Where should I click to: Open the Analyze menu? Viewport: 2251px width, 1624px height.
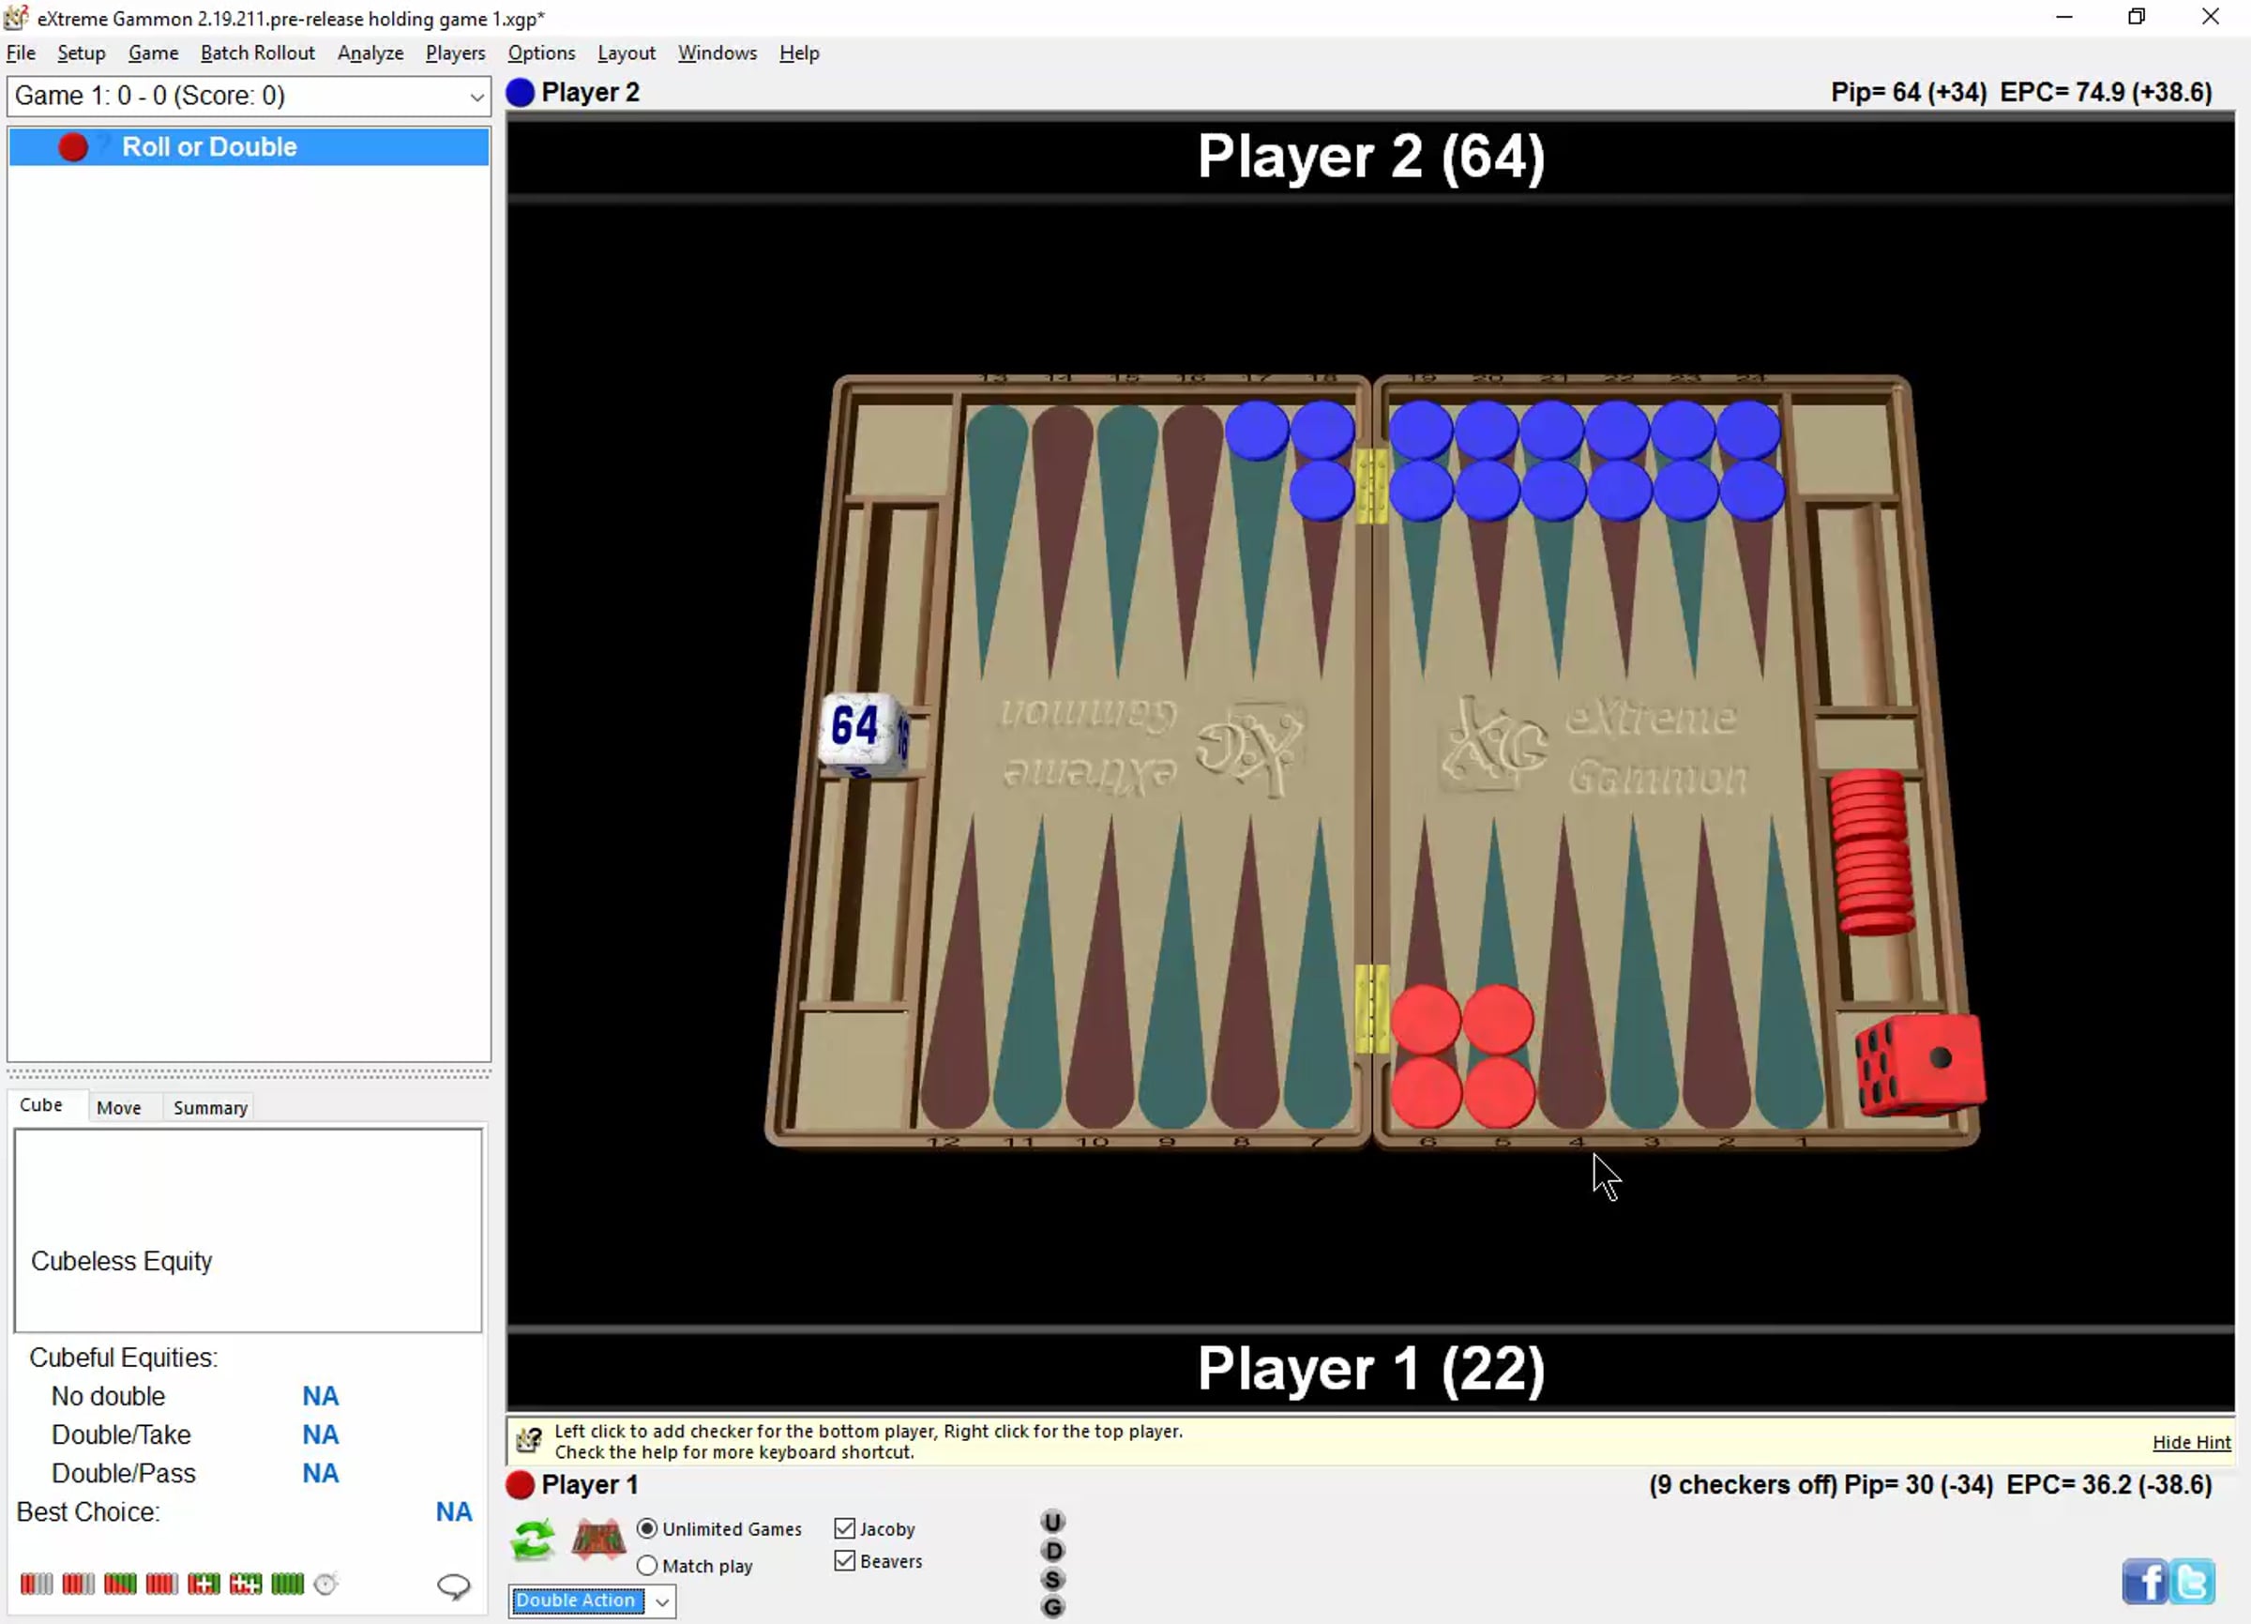click(x=370, y=53)
